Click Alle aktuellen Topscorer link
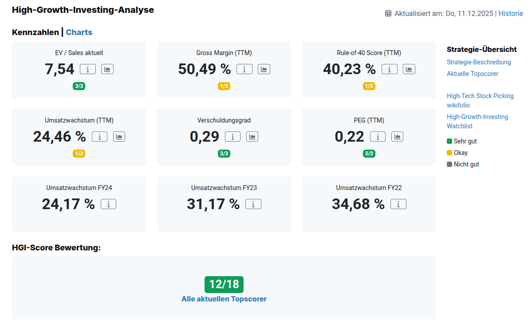The width and height of the screenshot is (532, 325). (224, 299)
